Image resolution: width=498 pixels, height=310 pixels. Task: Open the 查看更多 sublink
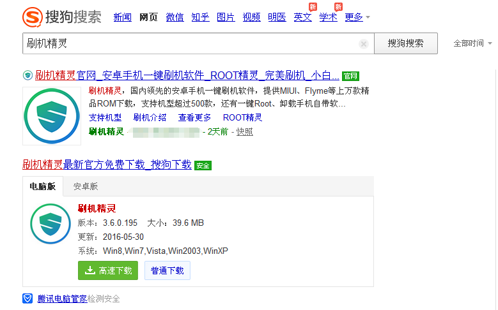coord(194,117)
